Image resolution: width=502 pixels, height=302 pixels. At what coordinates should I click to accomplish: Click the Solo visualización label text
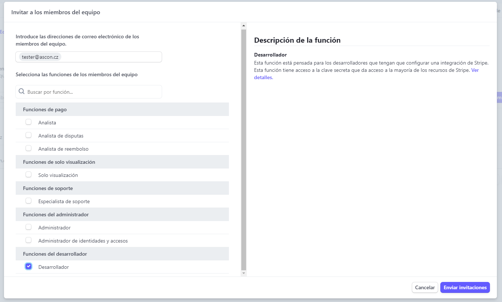pyautogui.click(x=58, y=175)
